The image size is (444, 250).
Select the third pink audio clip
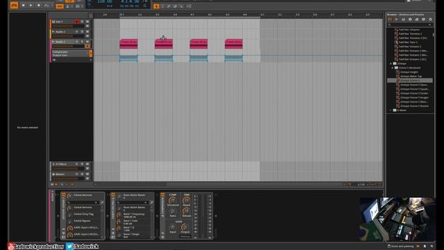[198, 44]
